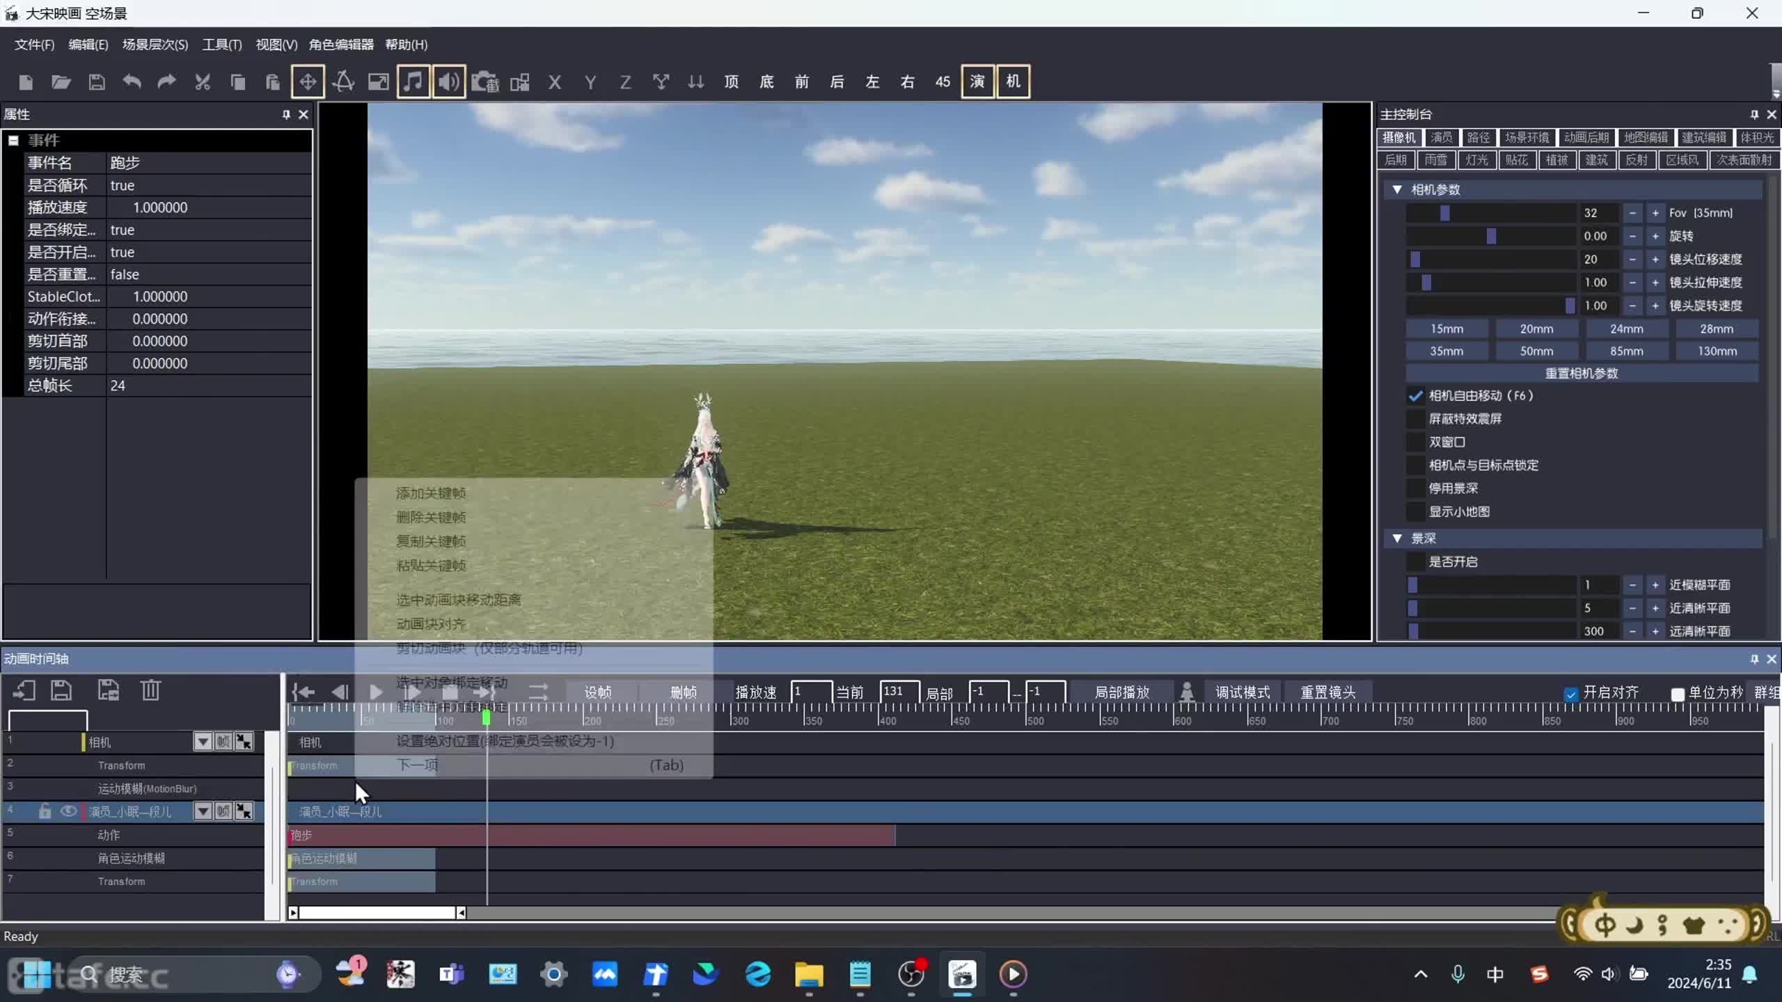Click the Y axis constraint
1782x1002 pixels.
coord(590,83)
